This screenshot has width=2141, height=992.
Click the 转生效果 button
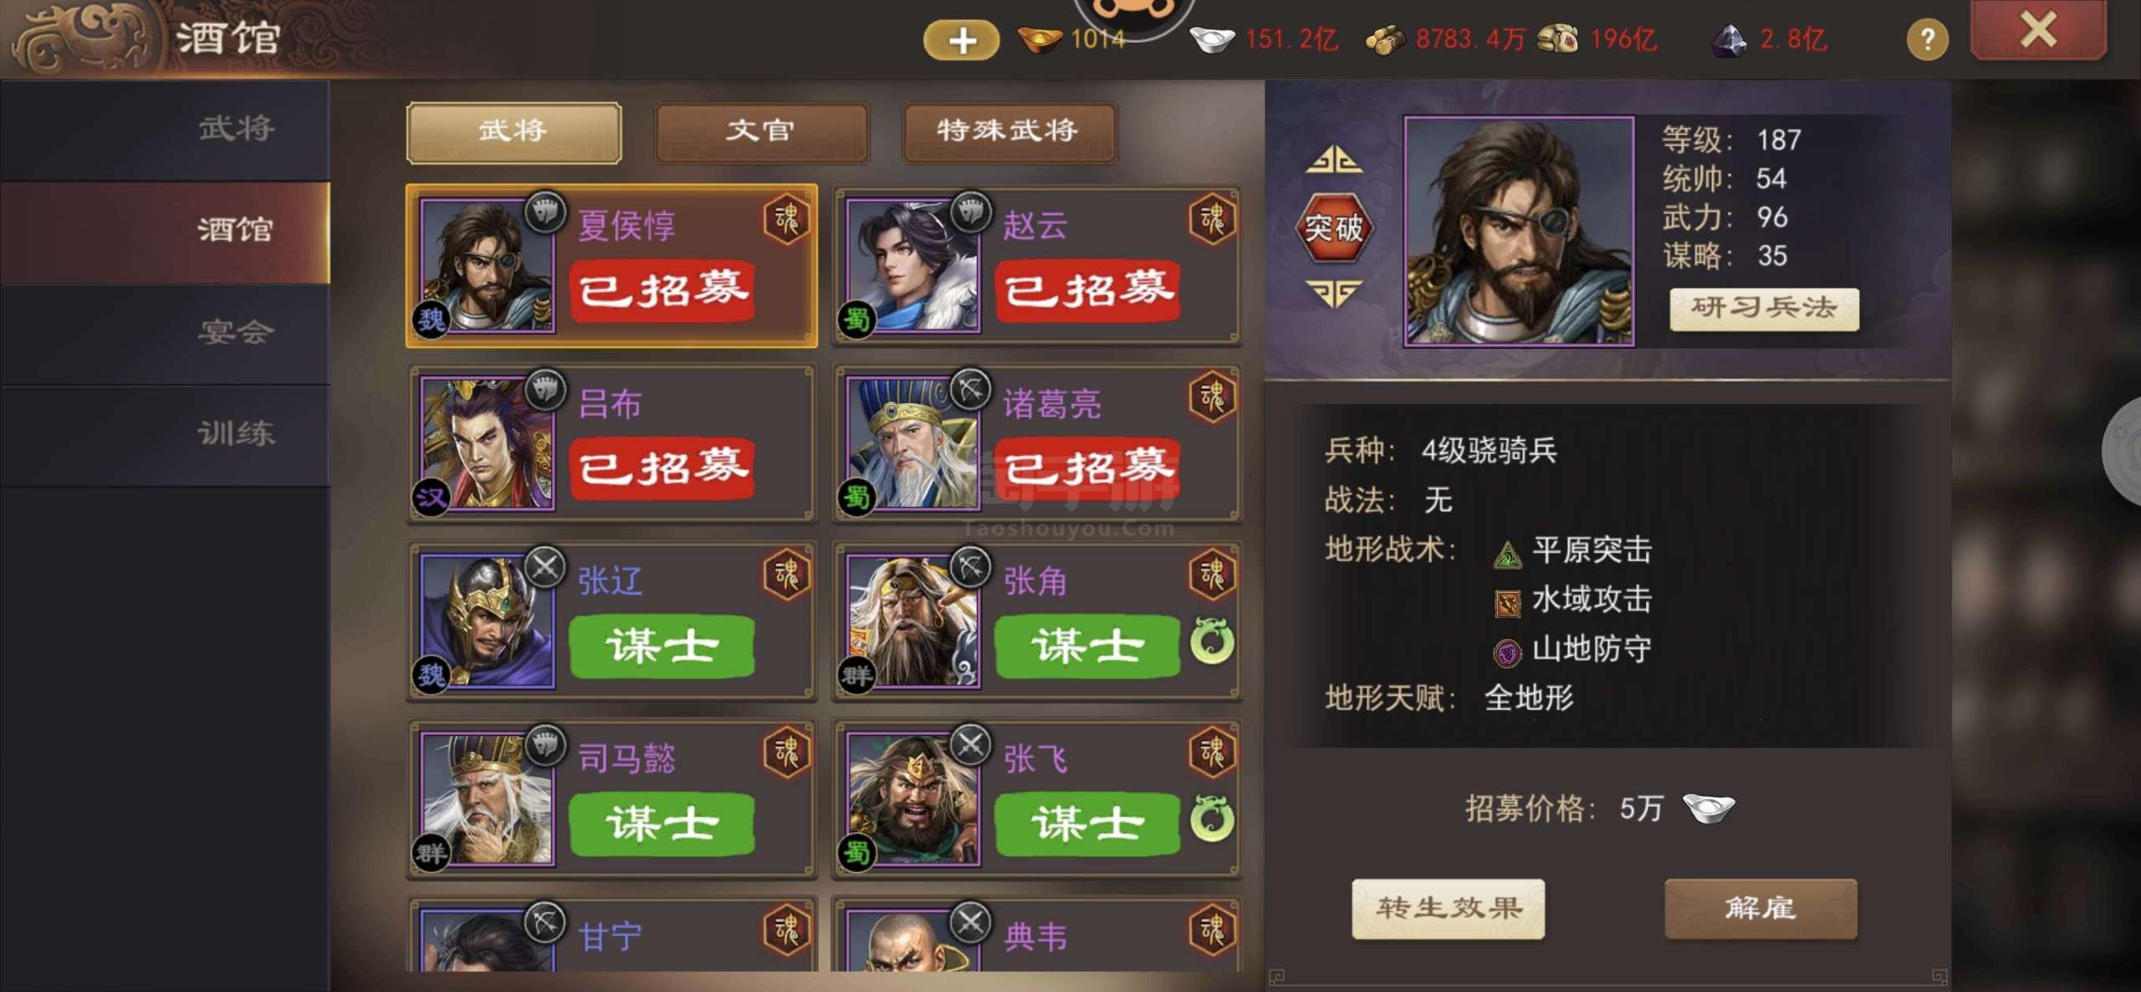pos(1448,908)
